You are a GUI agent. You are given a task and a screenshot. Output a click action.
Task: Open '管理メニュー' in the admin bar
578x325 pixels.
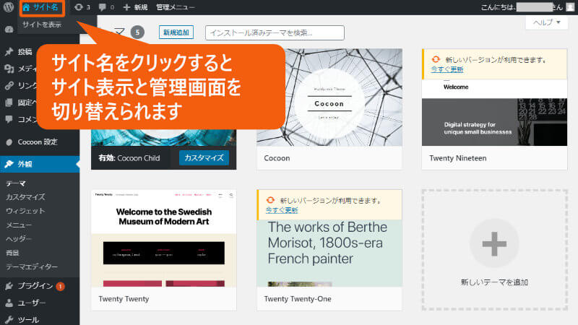click(175, 7)
